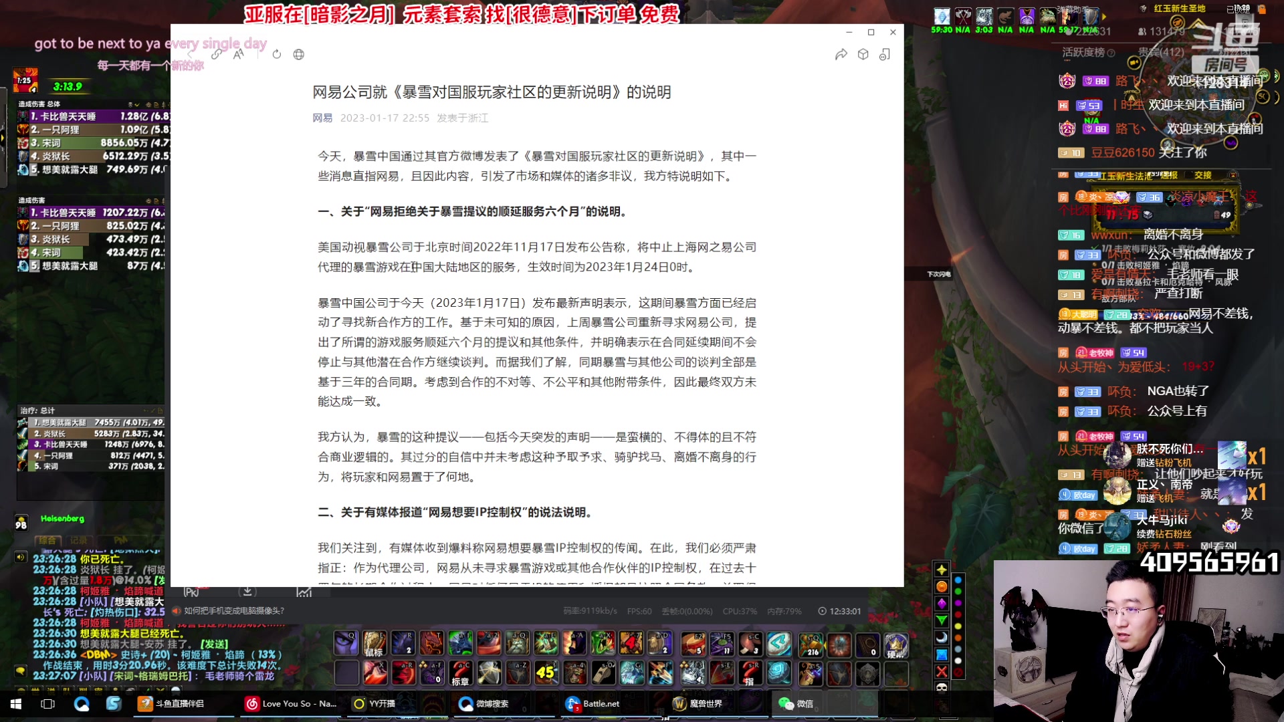Click the 综合 chat tab
The width and height of the screenshot is (1284, 722).
[47, 540]
